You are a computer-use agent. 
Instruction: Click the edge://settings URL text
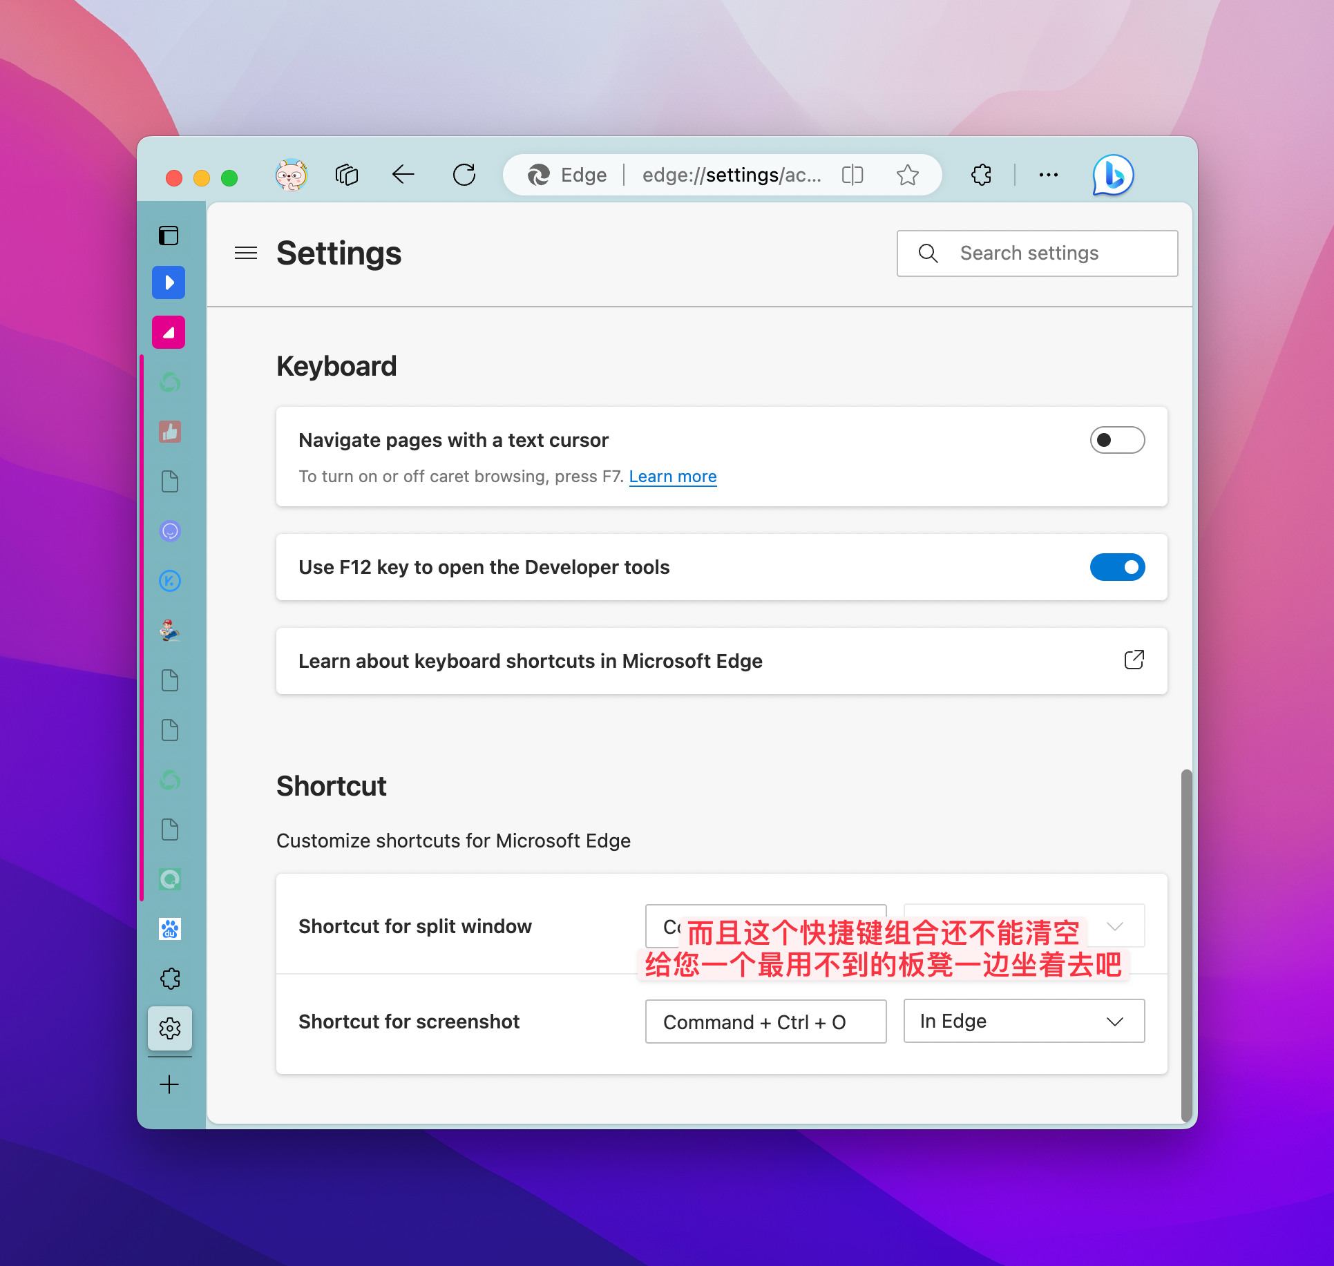[732, 175]
